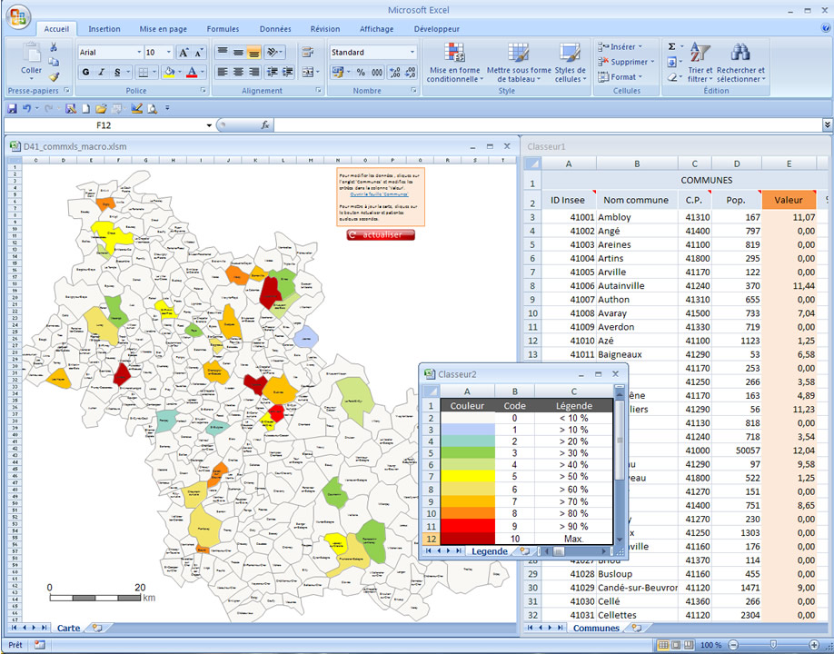Viewport: 834px width, 654px height.
Task: Increase indent in Alignement group
Action: [x=288, y=72]
